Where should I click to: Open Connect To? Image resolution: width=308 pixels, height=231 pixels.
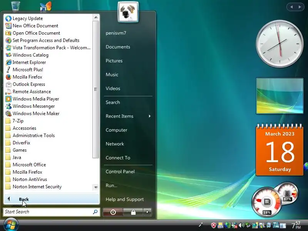tap(118, 158)
